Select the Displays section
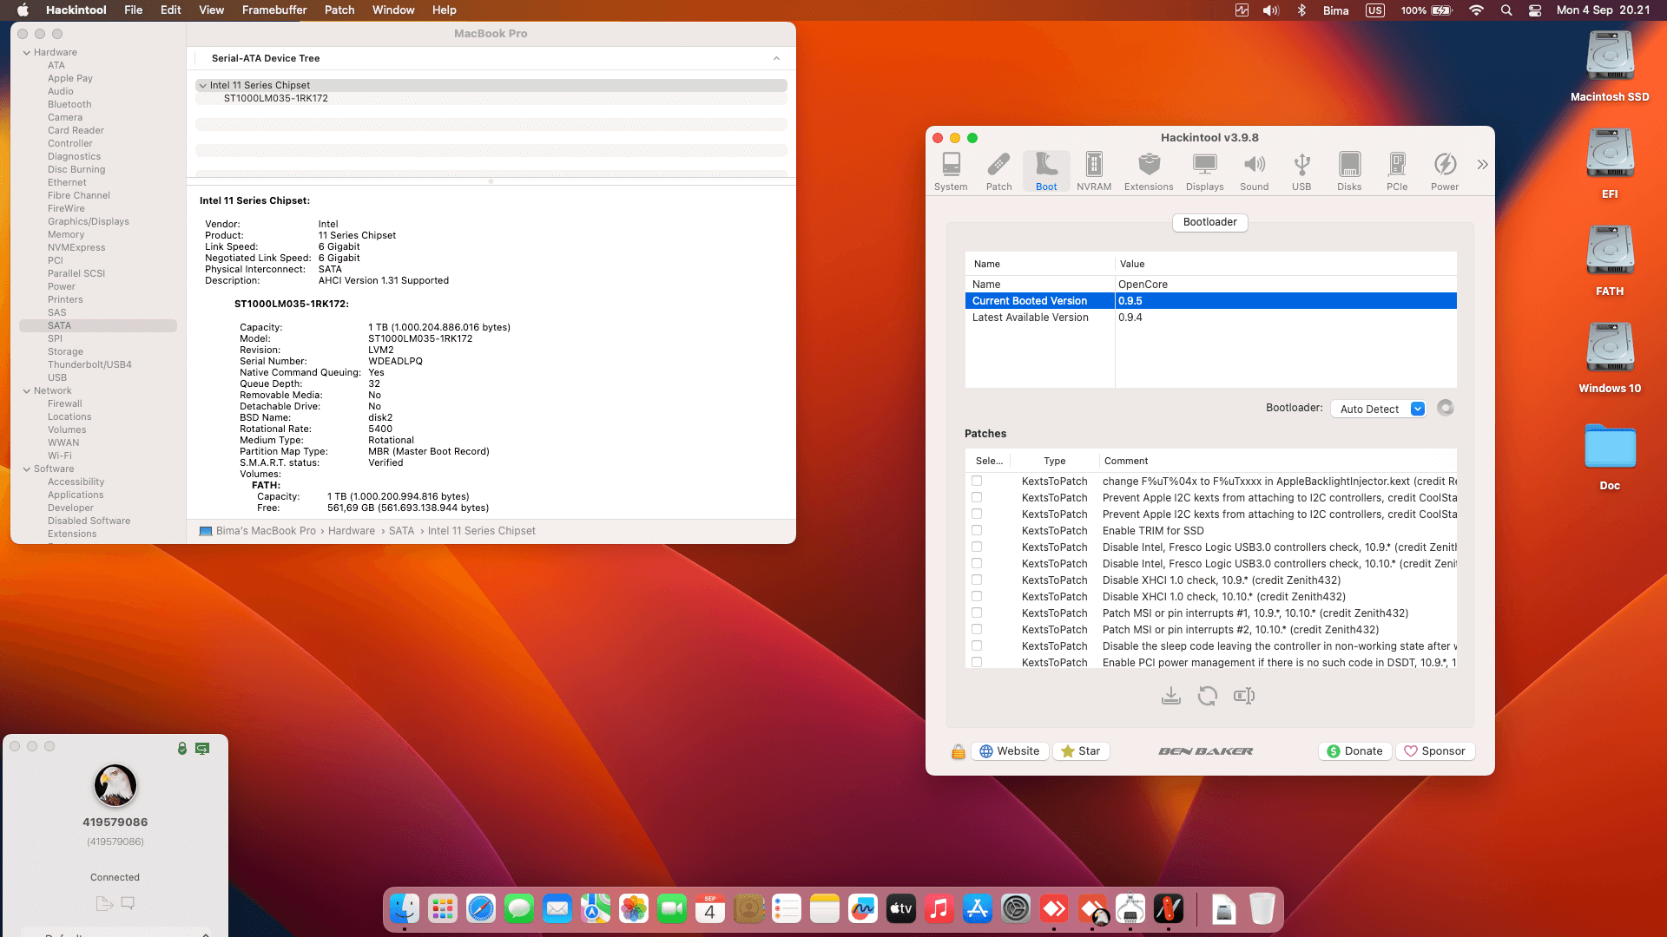1667x937 pixels. pyautogui.click(x=1204, y=170)
